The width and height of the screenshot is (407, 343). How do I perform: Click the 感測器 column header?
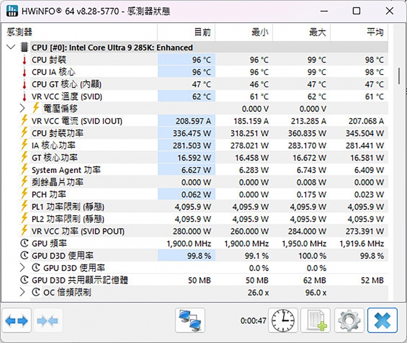[79, 32]
